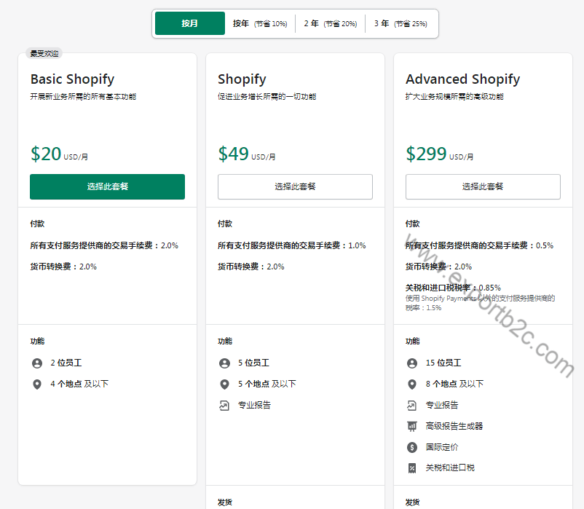The height and width of the screenshot is (509, 584).
Task: Click the $20 USD/月 price
Action: (59, 154)
